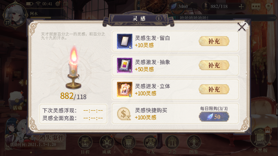Select the 抽象 purple painting item icon
Viewport: 278px width, 156px height.
[125, 65]
